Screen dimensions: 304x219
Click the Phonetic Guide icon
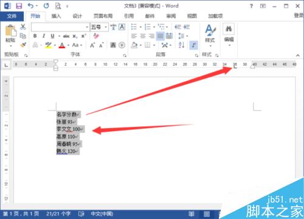[x=113, y=27]
